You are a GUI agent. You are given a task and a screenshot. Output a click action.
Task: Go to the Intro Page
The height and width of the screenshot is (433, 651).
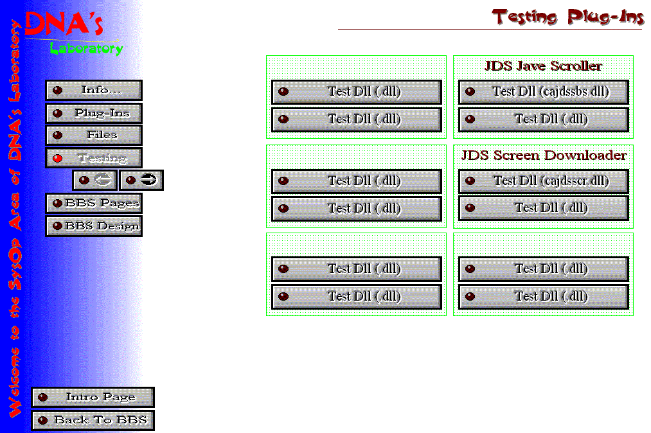click(x=93, y=397)
